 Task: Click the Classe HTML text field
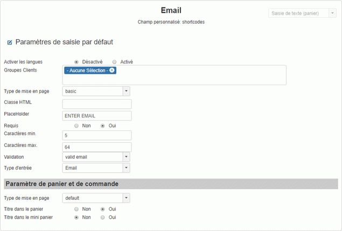[97, 104]
